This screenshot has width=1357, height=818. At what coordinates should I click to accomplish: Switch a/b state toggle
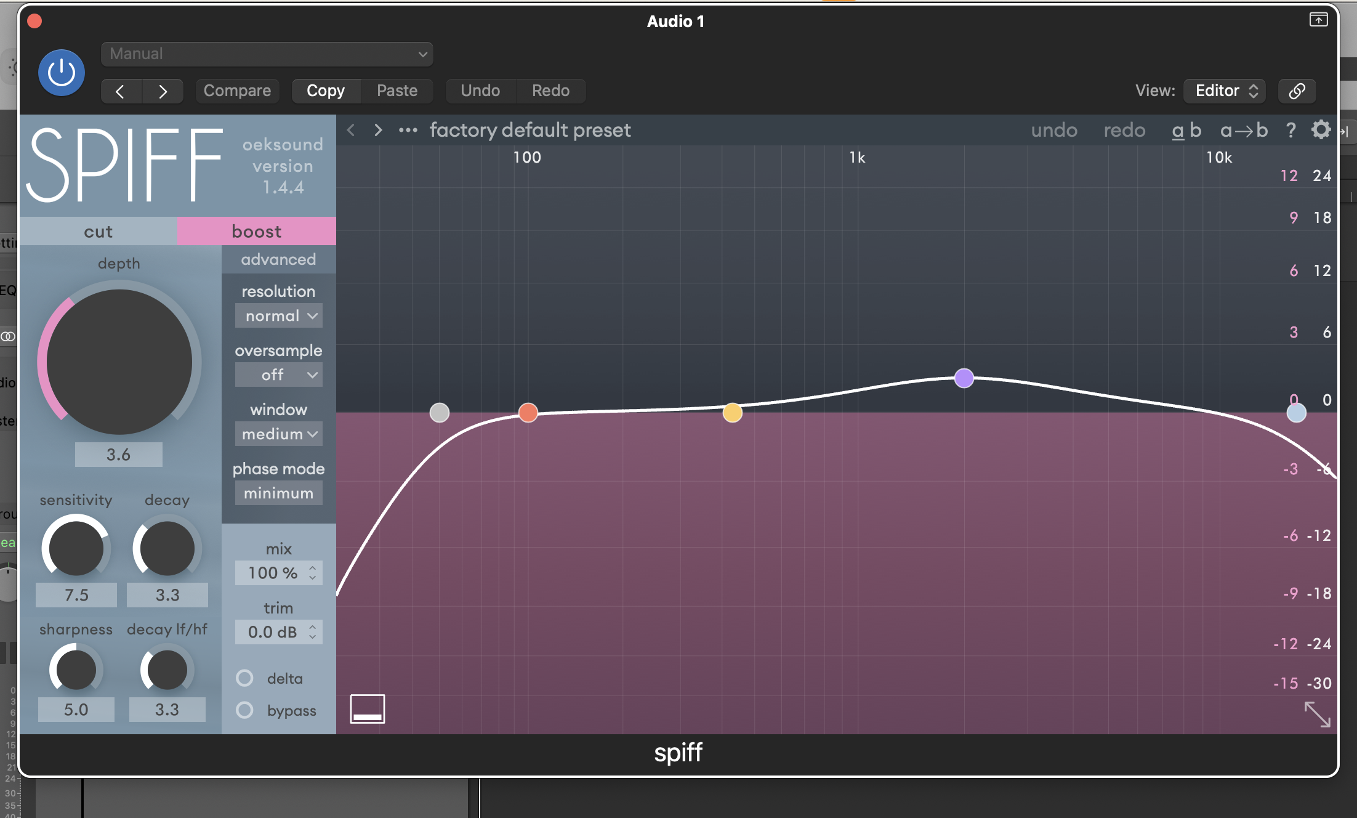(1186, 130)
